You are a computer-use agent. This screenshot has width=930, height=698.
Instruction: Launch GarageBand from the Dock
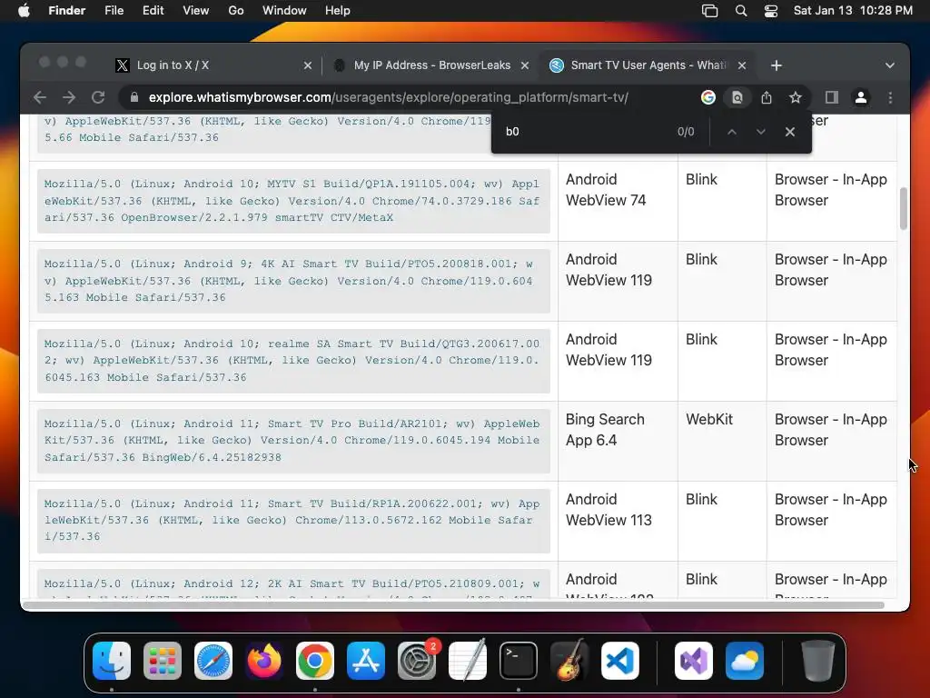coord(569,661)
